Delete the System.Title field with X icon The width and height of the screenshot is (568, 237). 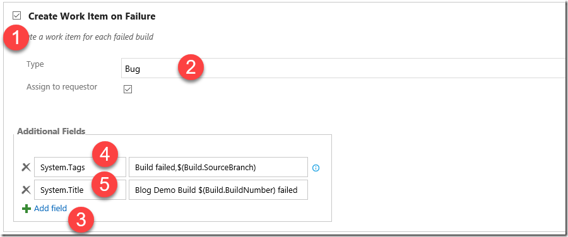[26, 190]
